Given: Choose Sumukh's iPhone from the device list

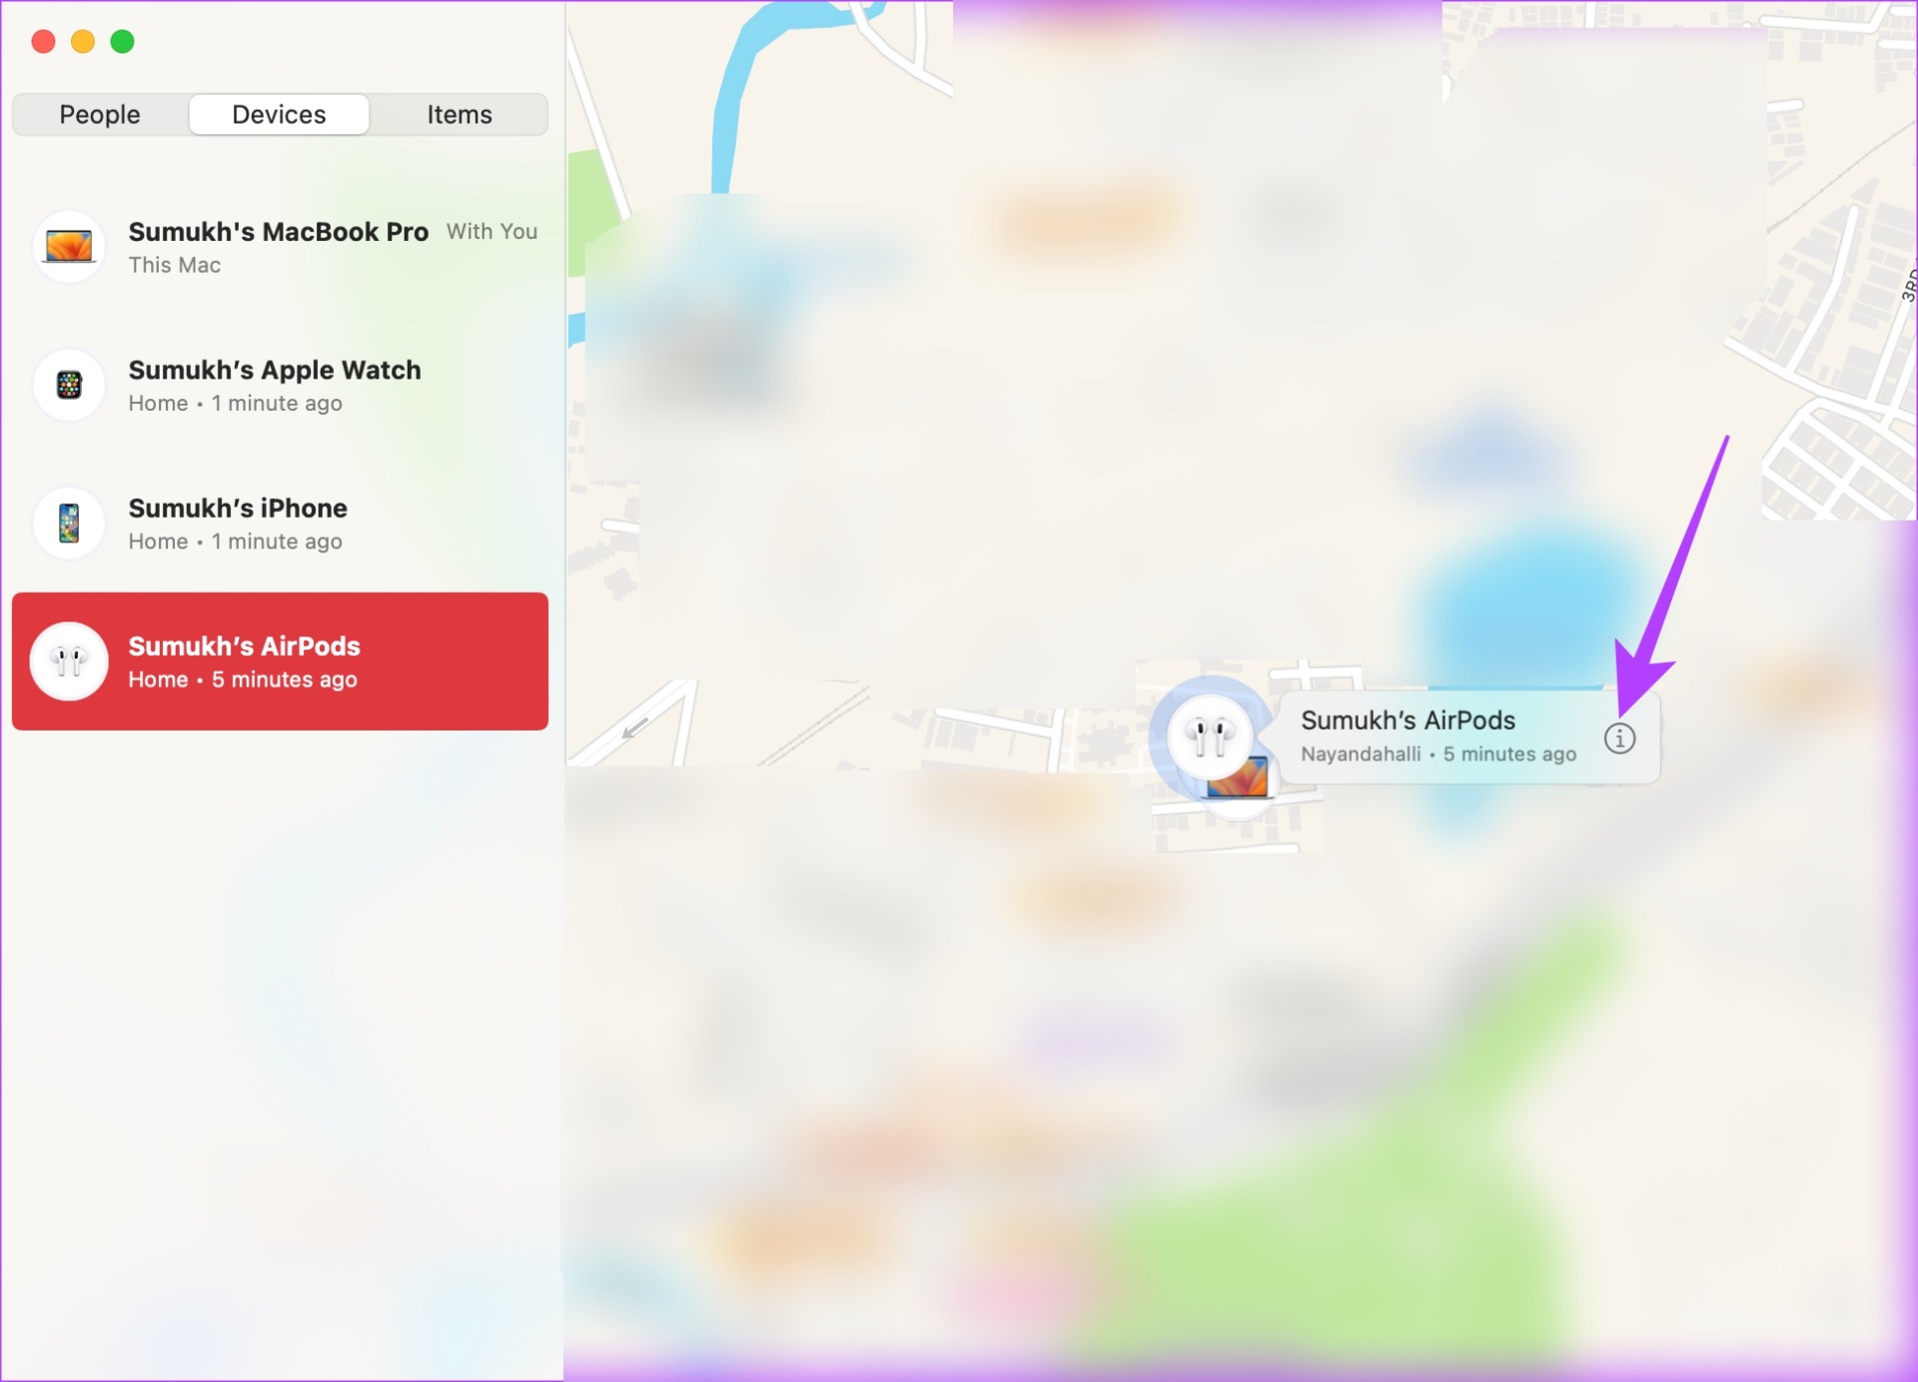Looking at the screenshot, I should point(281,524).
